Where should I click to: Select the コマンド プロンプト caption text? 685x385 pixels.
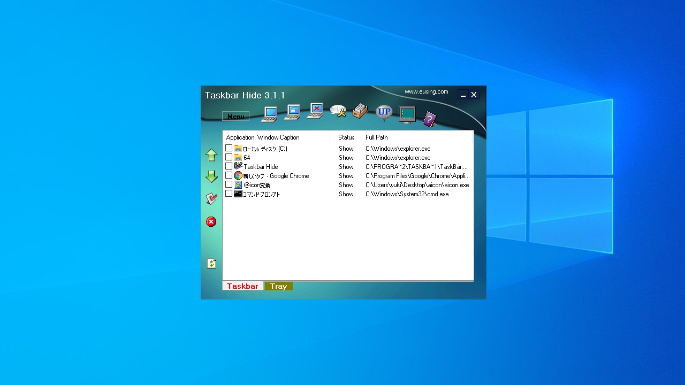point(262,194)
